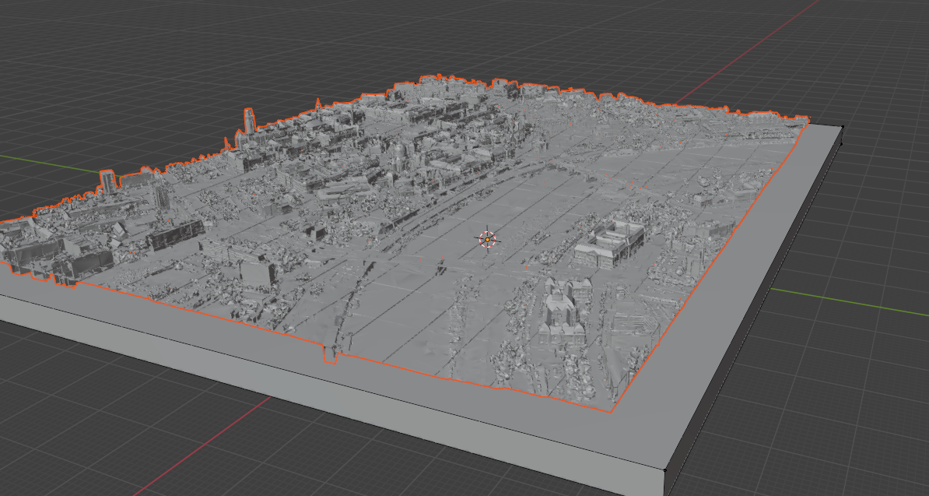This screenshot has height=496, width=929.
Task: Click the thin spire on the back skyline
Action: 318,104
